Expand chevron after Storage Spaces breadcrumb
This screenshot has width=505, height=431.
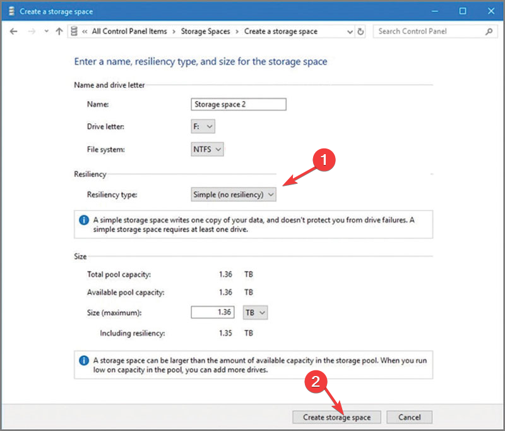click(x=237, y=32)
